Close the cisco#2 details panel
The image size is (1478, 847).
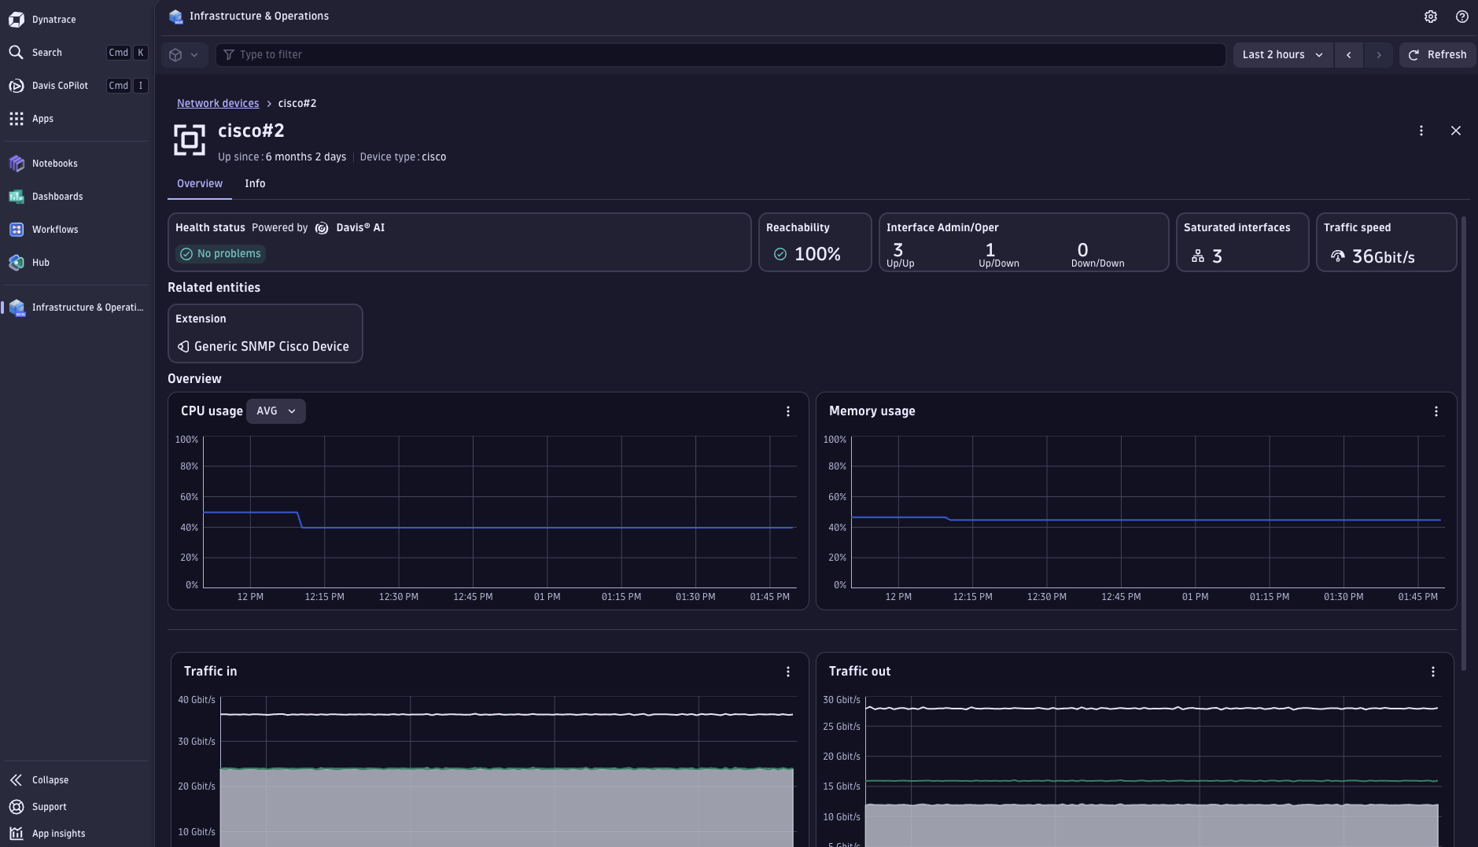tap(1456, 131)
